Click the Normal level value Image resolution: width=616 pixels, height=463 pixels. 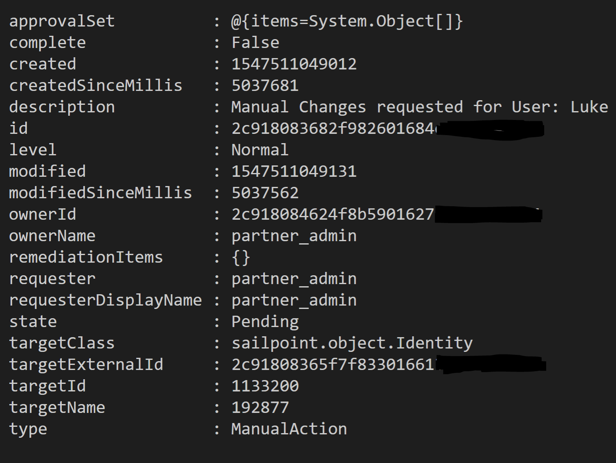pyautogui.click(x=260, y=150)
